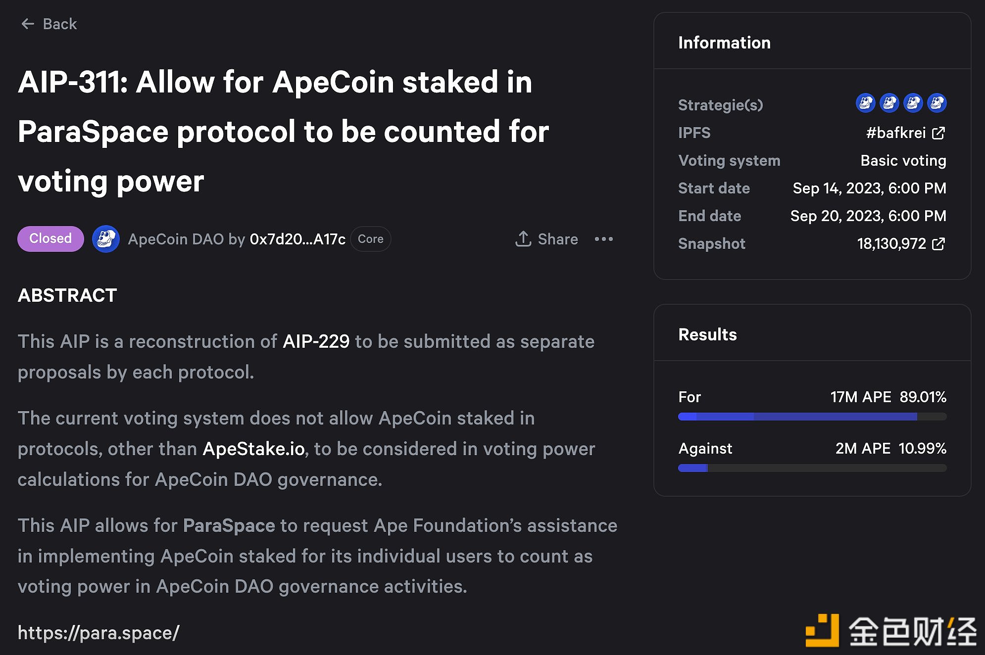Open the ParaSpace link in abstract
This screenshot has height=655, width=985.
pyautogui.click(x=229, y=525)
